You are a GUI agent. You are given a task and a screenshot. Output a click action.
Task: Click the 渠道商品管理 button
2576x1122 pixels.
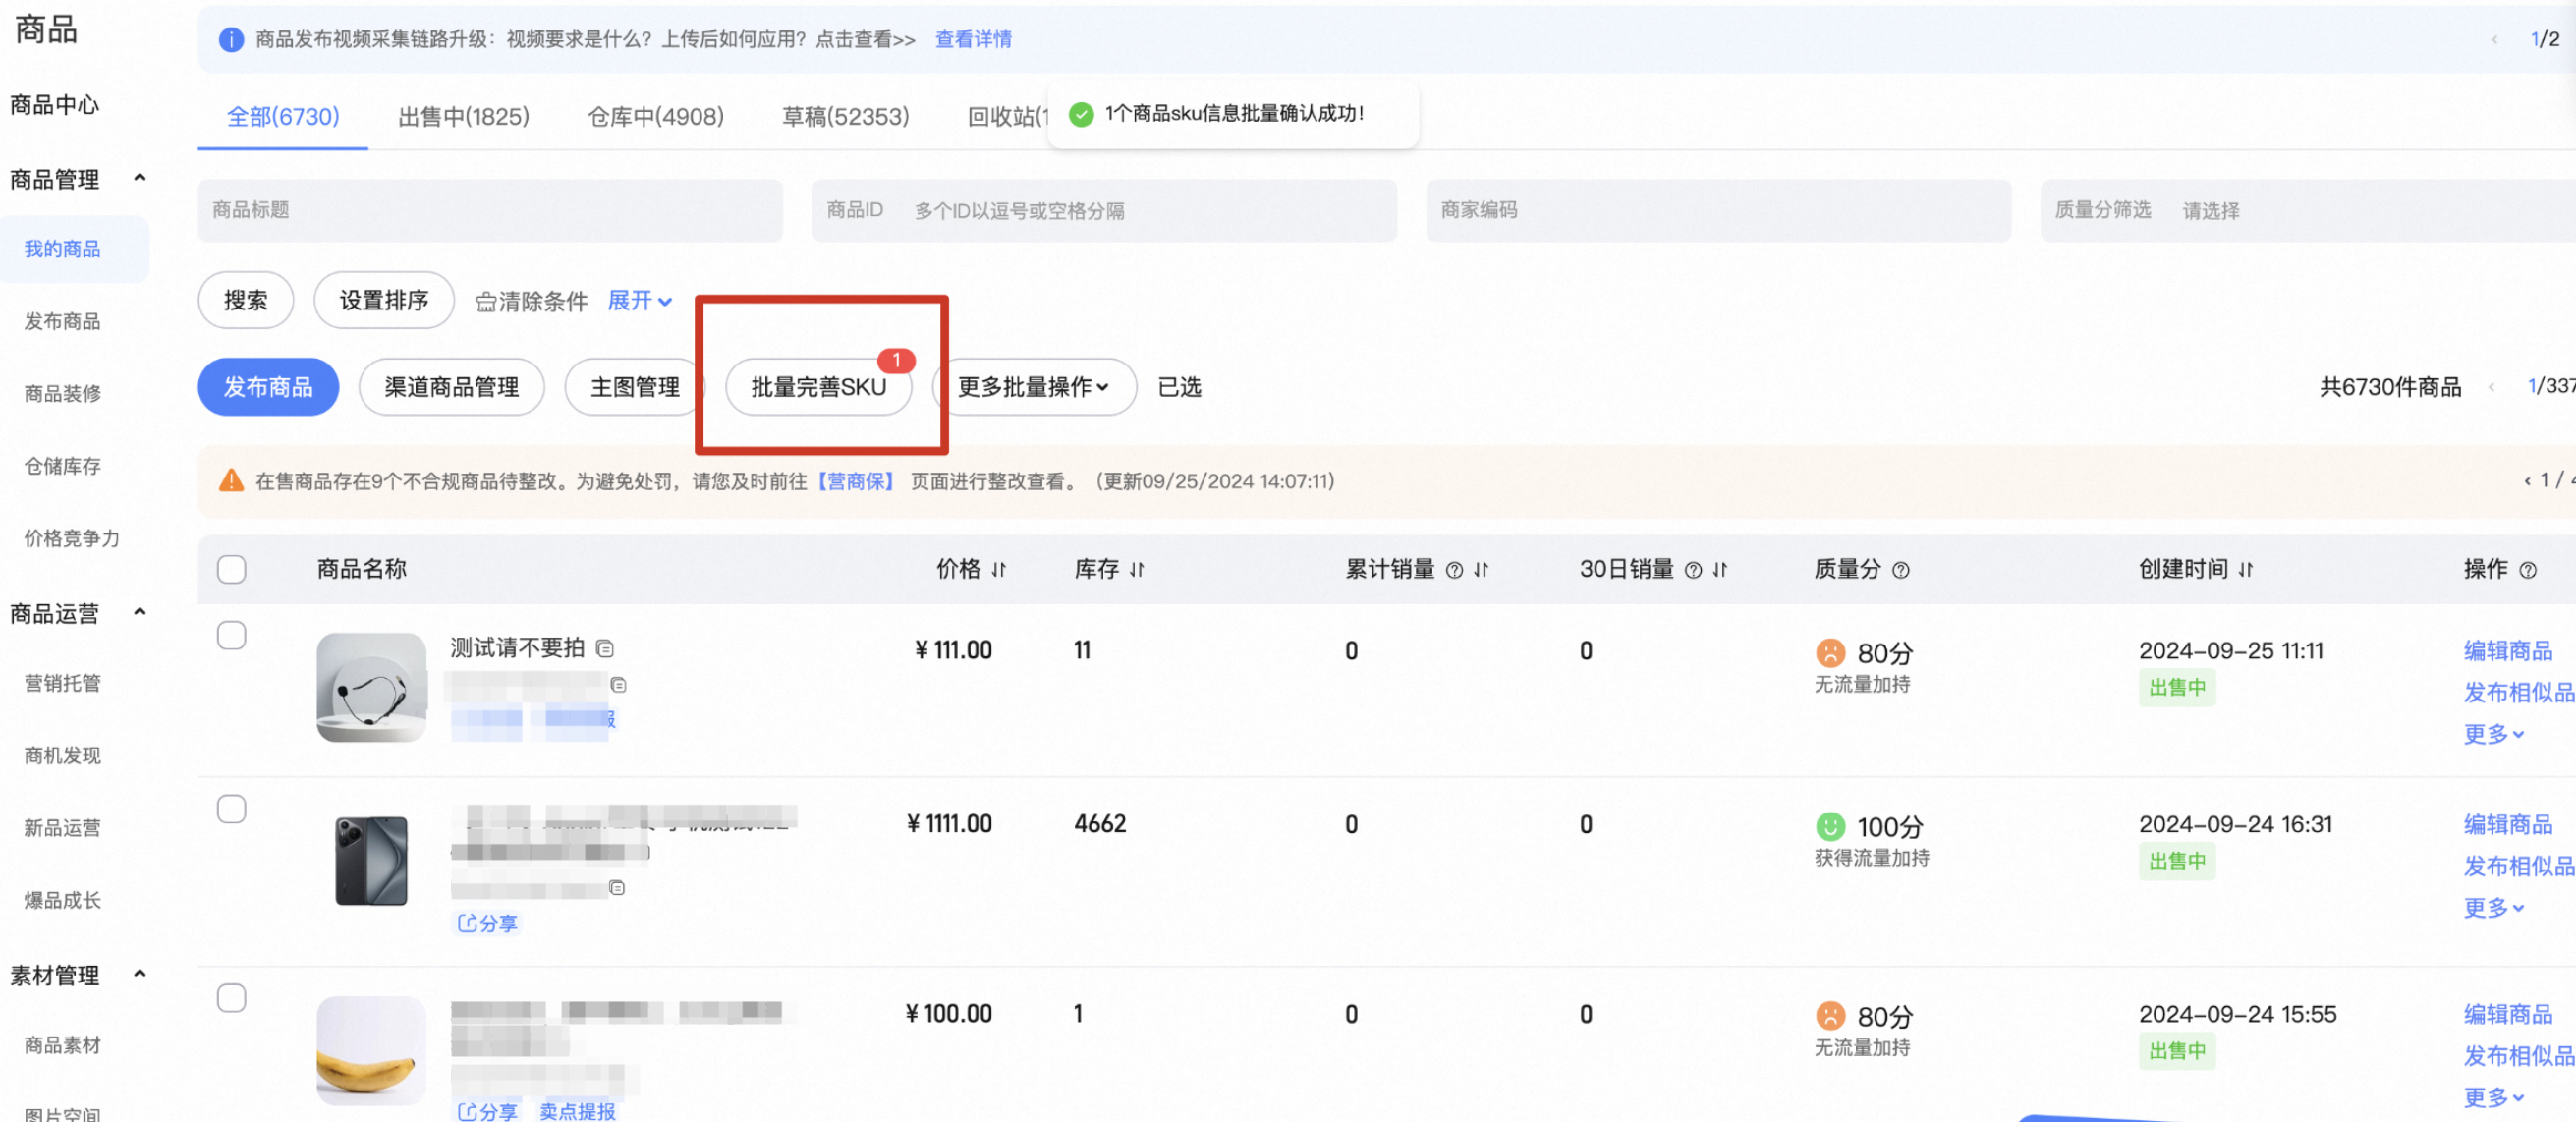(452, 387)
